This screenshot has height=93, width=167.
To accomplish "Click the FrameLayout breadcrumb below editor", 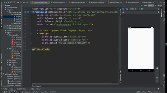I will coord(37,86).
